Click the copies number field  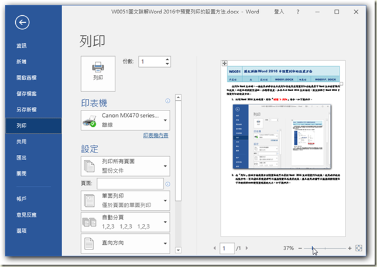click(x=152, y=62)
